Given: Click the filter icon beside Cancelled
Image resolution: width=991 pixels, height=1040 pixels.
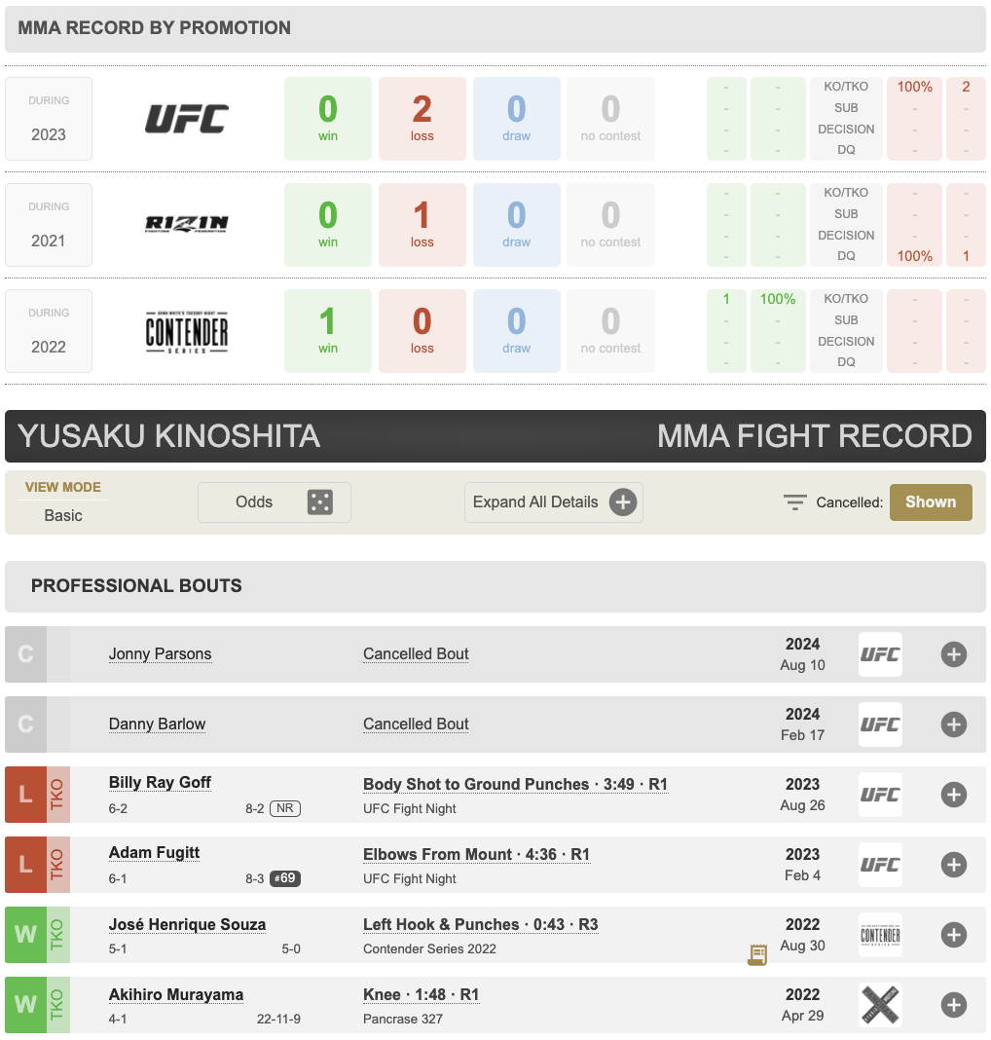Looking at the screenshot, I should 795,502.
